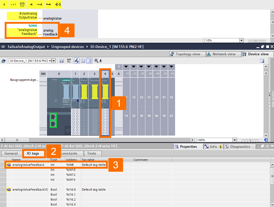Toggle the device overview table display
This screenshot has width=274, height=207.
point(89,60)
